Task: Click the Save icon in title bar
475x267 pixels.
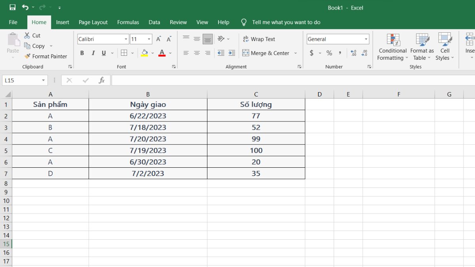Action: click(12, 8)
